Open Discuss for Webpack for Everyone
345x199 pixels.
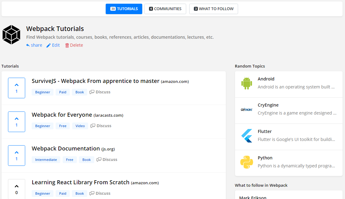coord(101,126)
